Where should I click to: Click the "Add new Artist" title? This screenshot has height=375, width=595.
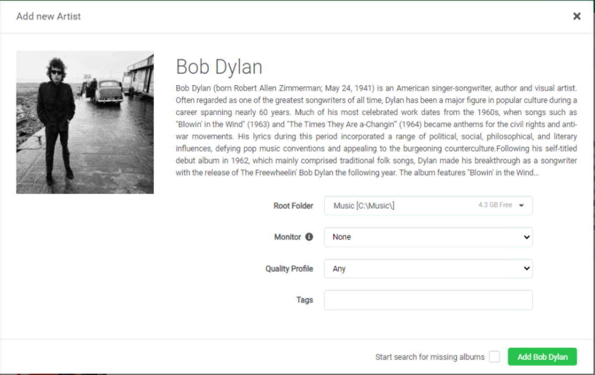49,16
